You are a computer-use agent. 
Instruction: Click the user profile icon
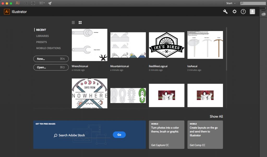tap(252, 11)
